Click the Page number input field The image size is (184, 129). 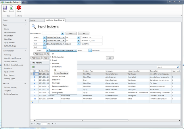pos(44,124)
